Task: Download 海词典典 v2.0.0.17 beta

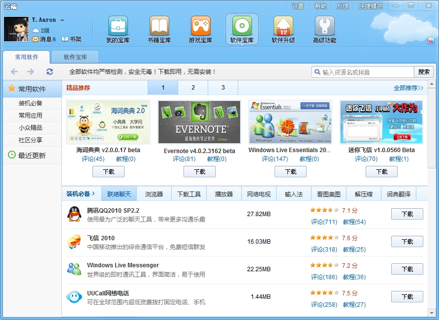Action: 108,172
